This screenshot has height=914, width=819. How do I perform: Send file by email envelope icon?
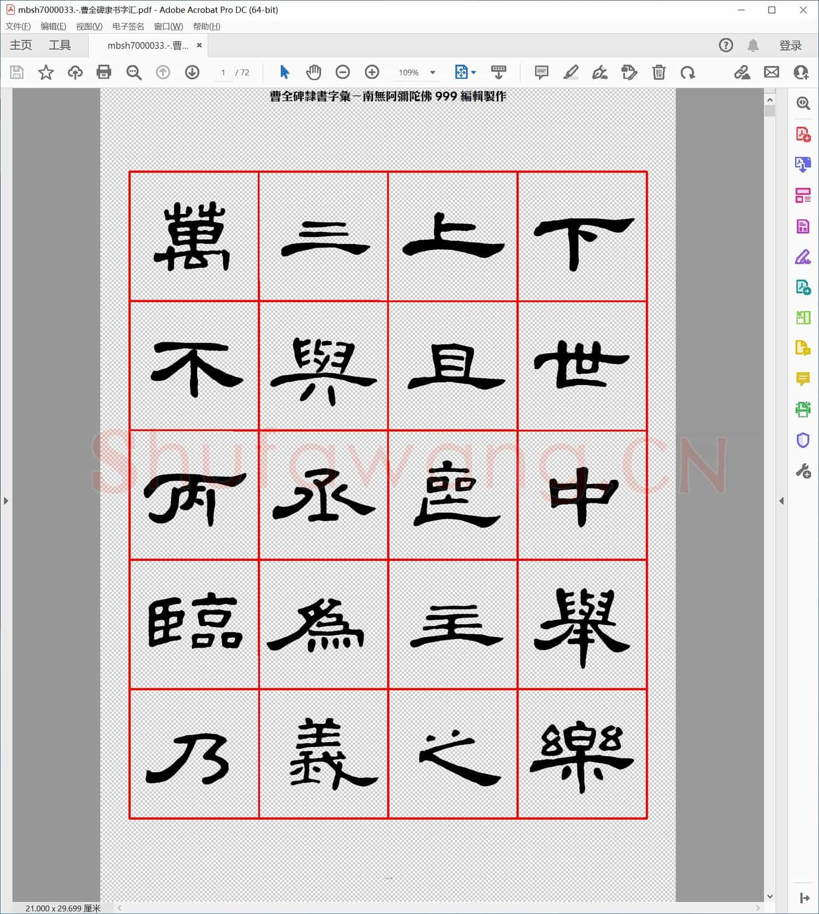(771, 72)
